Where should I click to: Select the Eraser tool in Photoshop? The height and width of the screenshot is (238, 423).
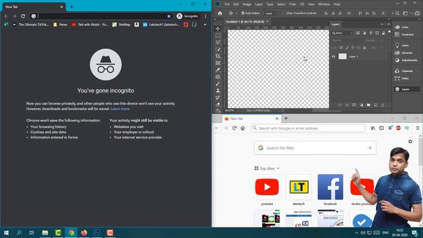(x=217, y=104)
